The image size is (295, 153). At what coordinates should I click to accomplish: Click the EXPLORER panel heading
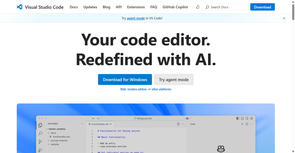[x=53, y=124]
